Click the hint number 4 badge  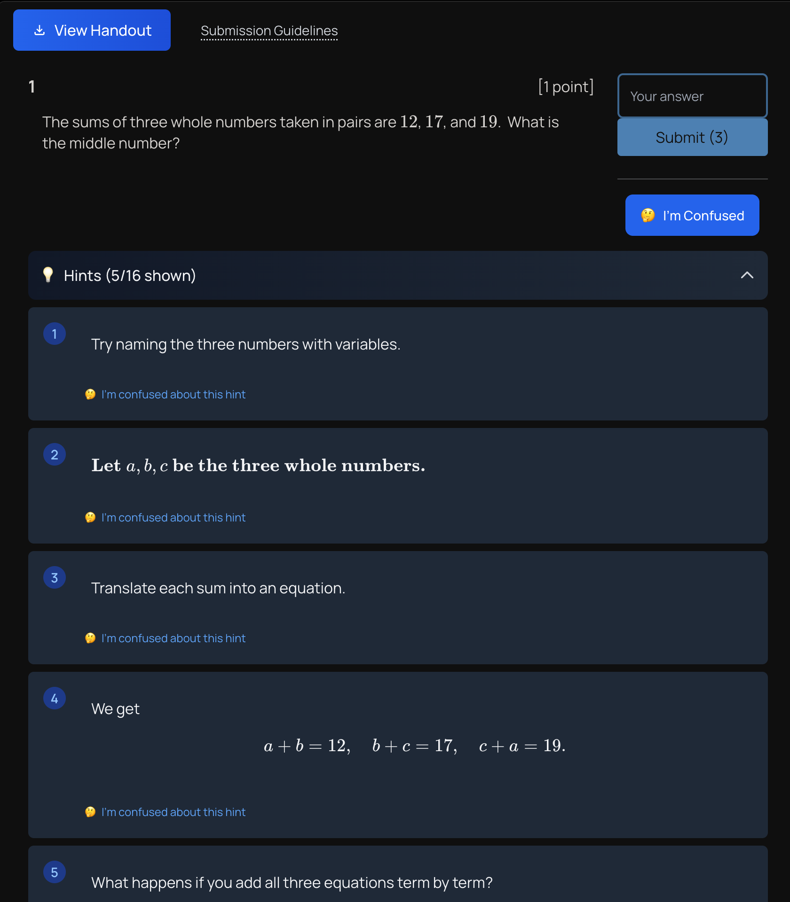[x=55, y=698]
